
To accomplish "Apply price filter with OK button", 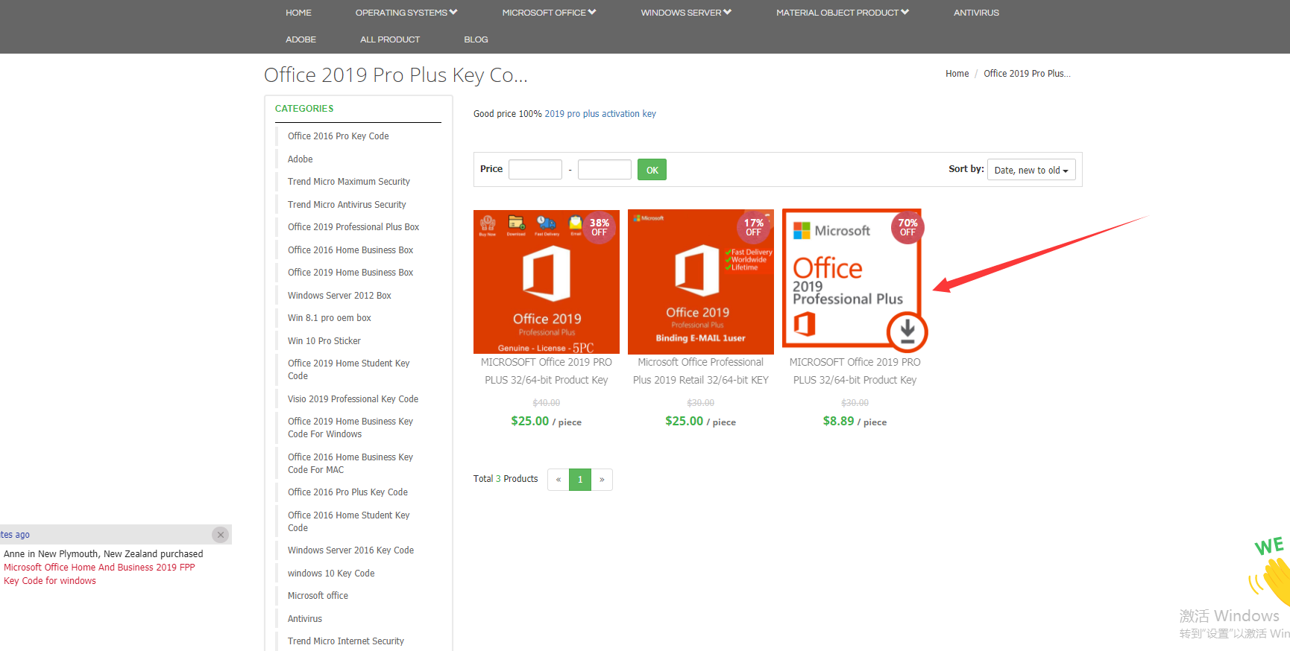I will tap(652, 170).
